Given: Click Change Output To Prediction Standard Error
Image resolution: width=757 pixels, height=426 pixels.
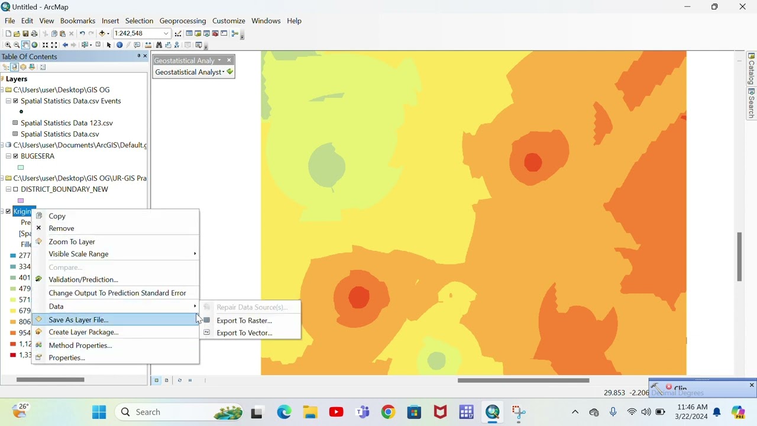Looking at the screenshot, I should pyautogui.click(x=115, y=293).
